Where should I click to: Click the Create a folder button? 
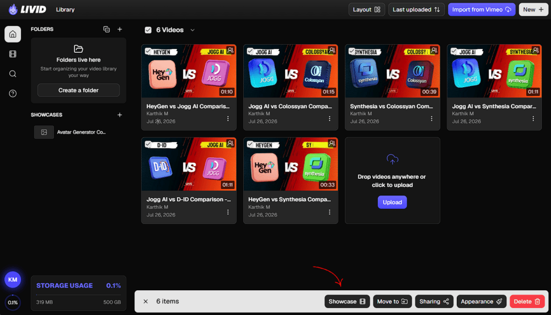pos(79,90)
